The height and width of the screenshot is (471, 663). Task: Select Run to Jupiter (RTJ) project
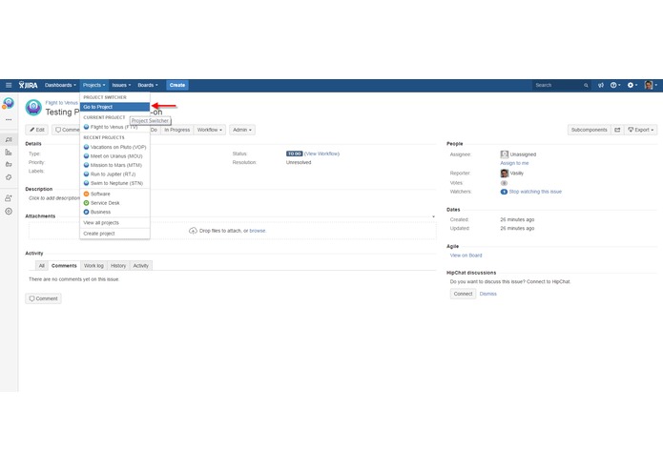point(115,174)
